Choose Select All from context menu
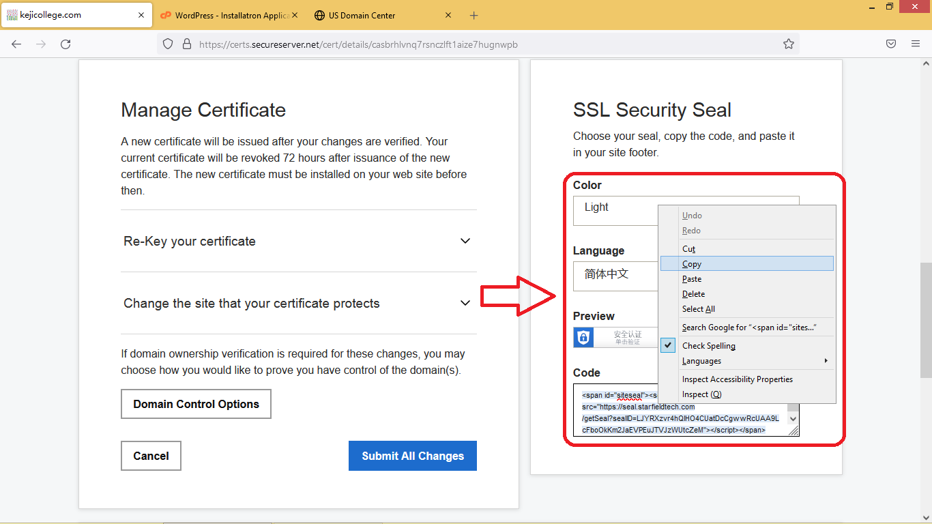Screen dimensions: 932x524 (747, 309)
